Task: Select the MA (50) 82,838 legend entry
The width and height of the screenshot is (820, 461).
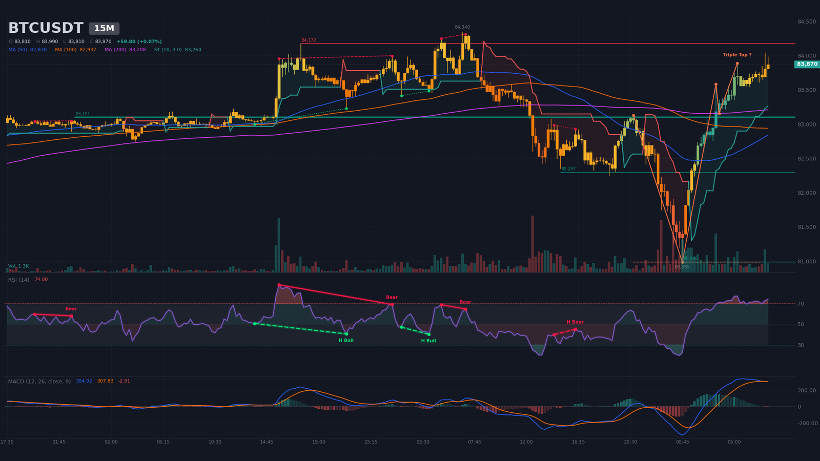Action: coord(28,50)
